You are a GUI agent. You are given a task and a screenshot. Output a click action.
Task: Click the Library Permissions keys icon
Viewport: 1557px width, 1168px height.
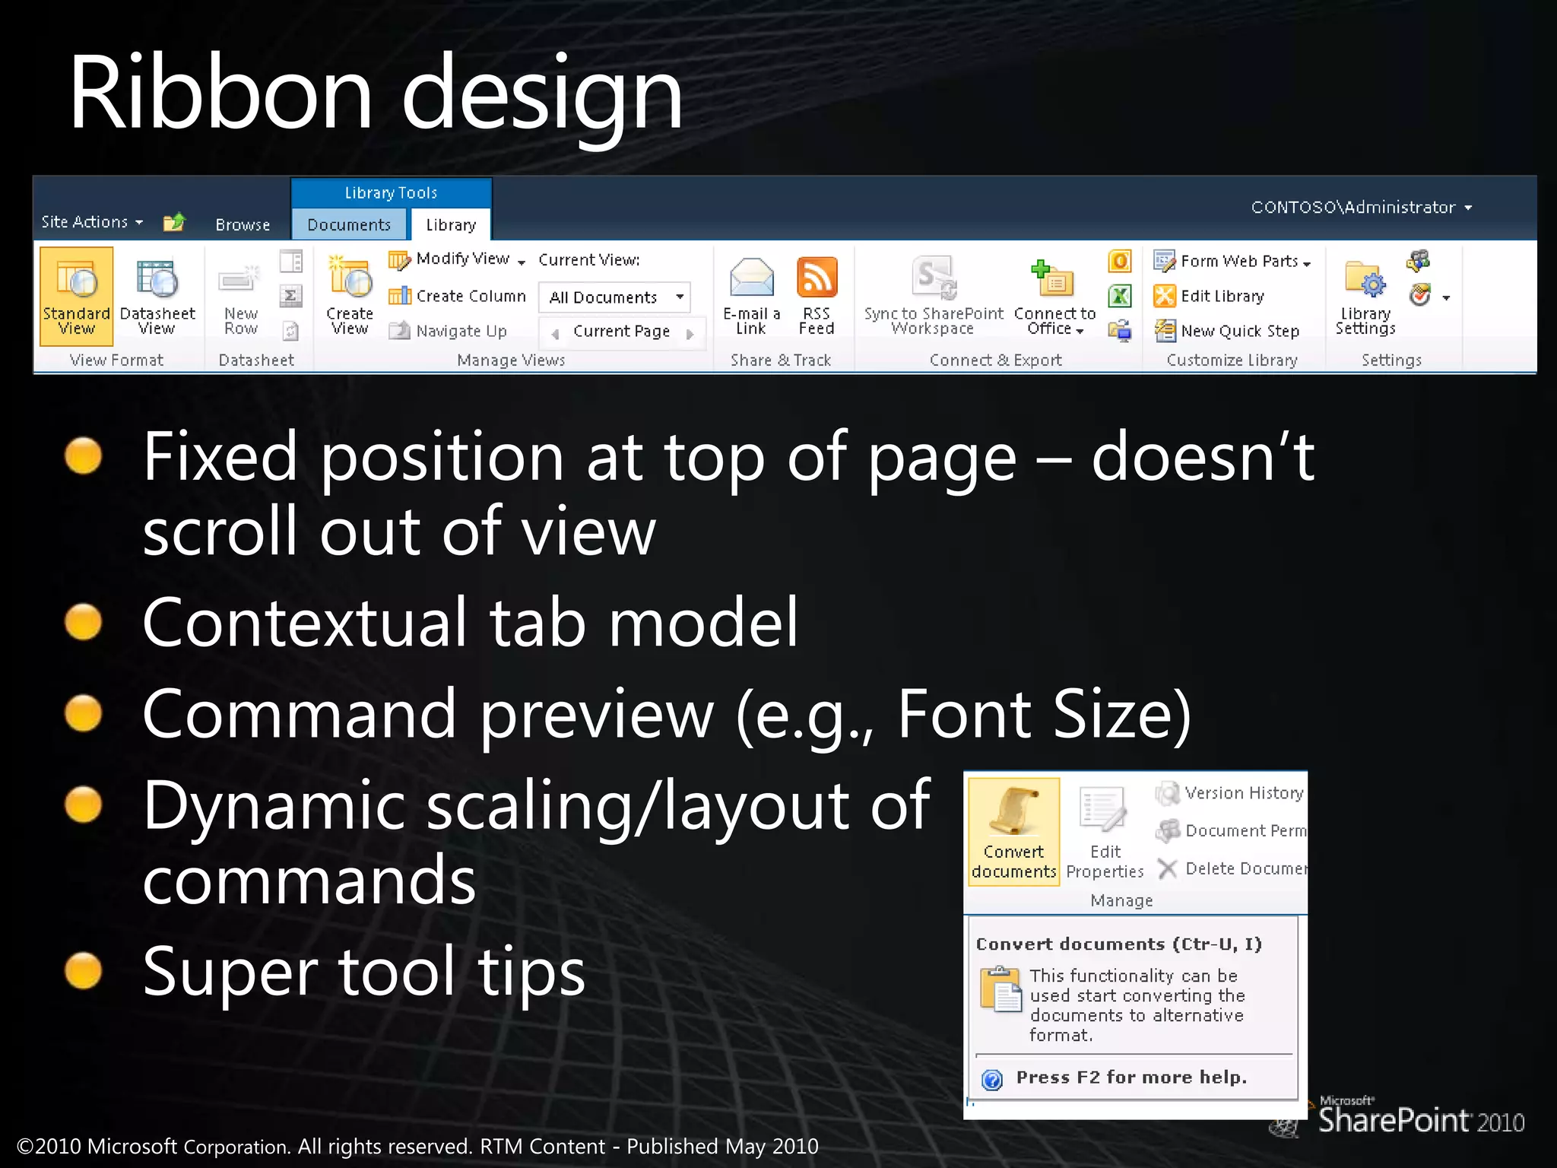pos(1419,262)
